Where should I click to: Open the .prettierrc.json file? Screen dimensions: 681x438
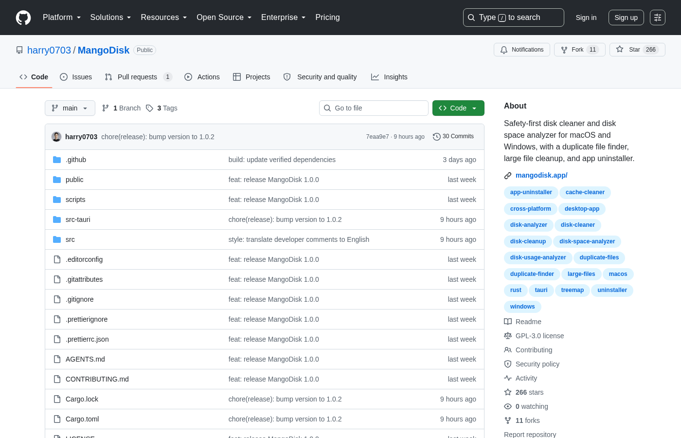coord(87,339)
